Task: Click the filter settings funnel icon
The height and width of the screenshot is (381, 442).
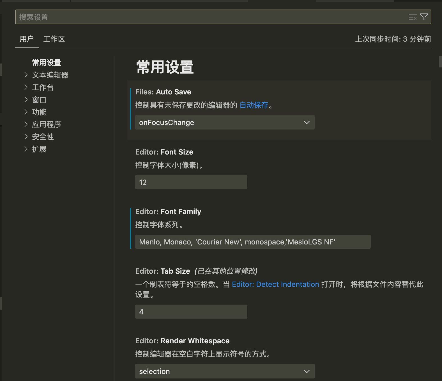Action: [424, 17]
